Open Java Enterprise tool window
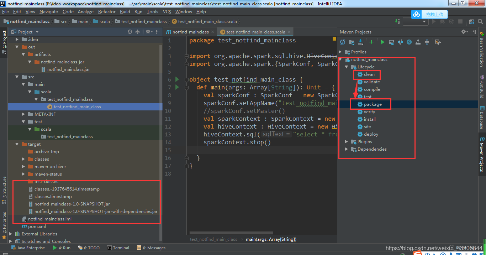Viewport: 486px width, 255px height. pos(28,248)
